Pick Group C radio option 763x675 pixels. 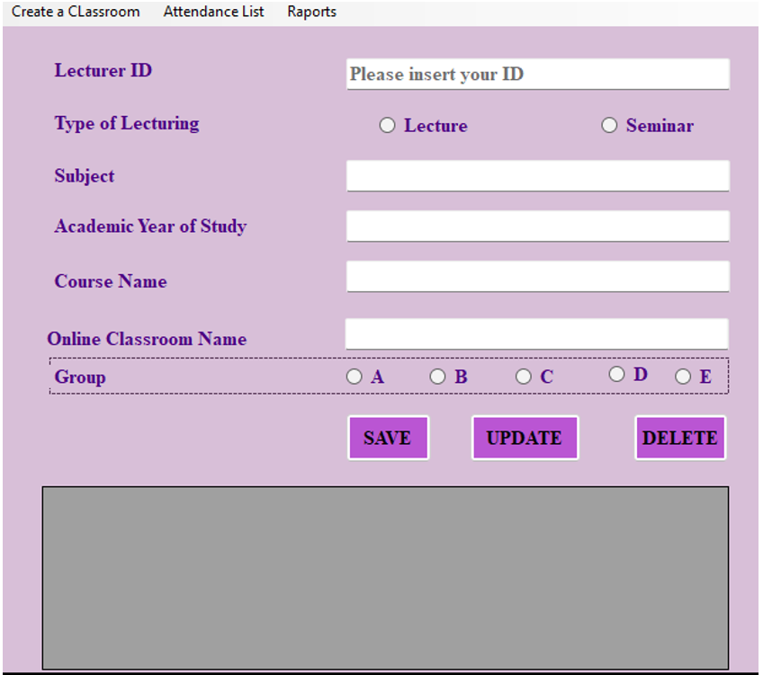(524, 377)
